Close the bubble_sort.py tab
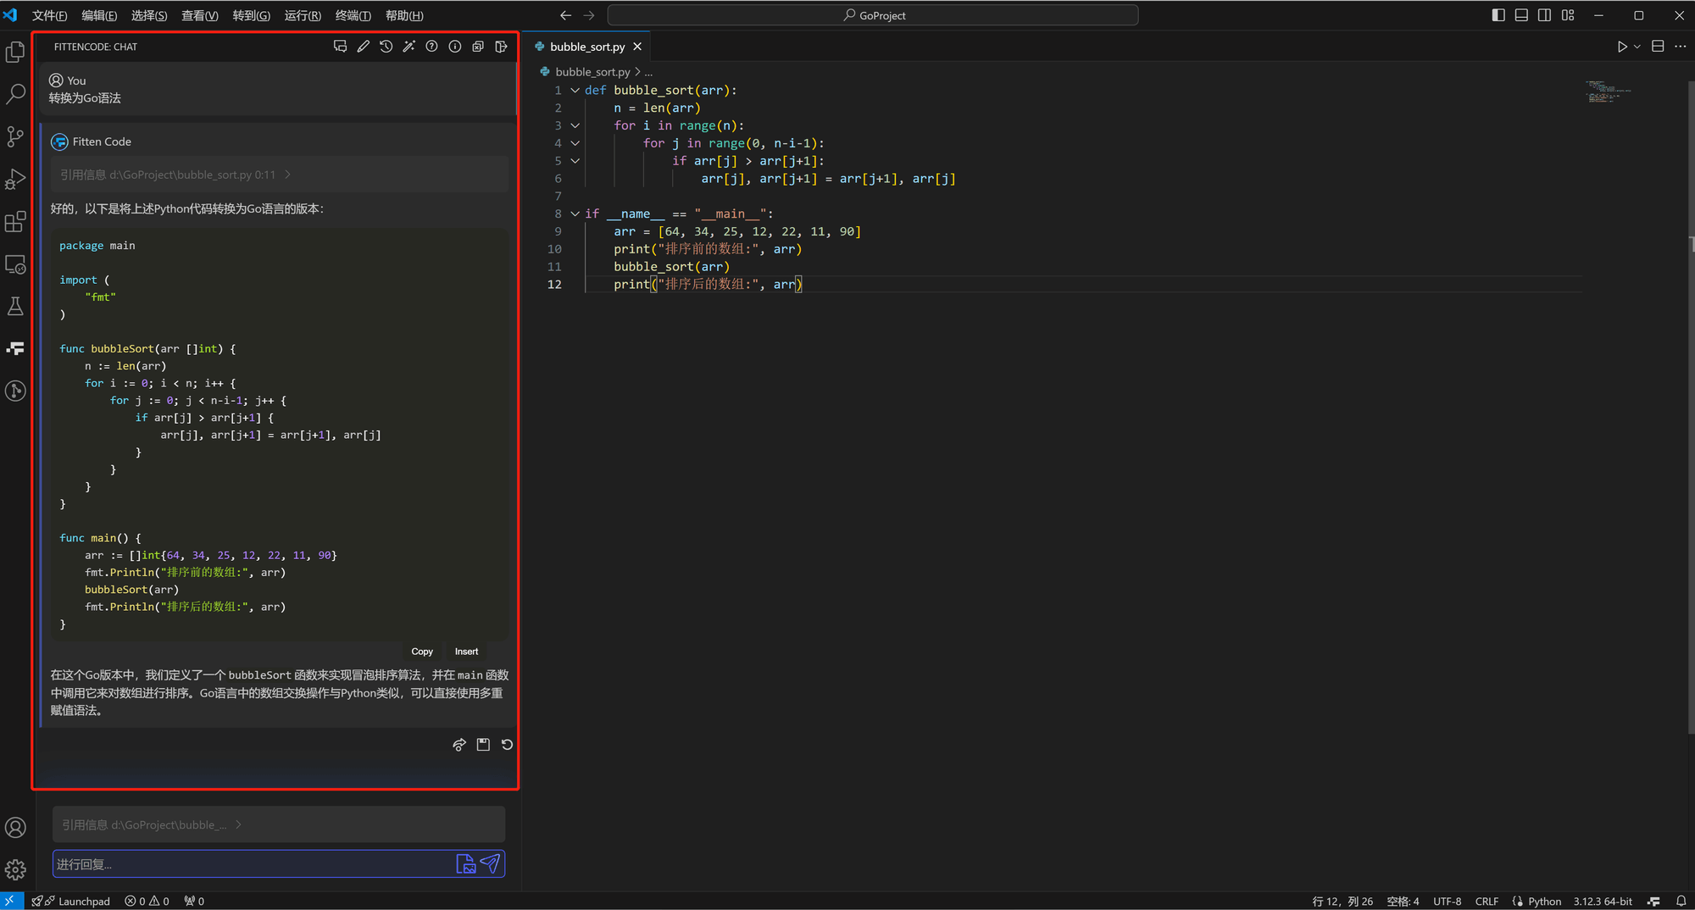 pyautogui.click(x=637, y=47)
